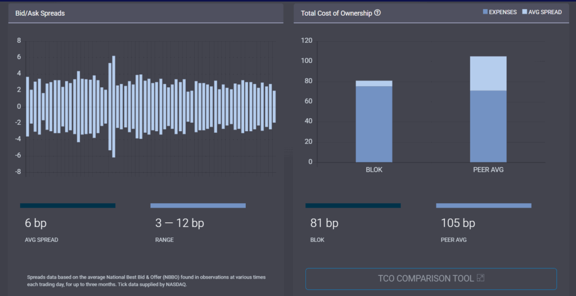Click the Total Cost of Ownership heading
576x296 pixels.
[x=336, y=13]
